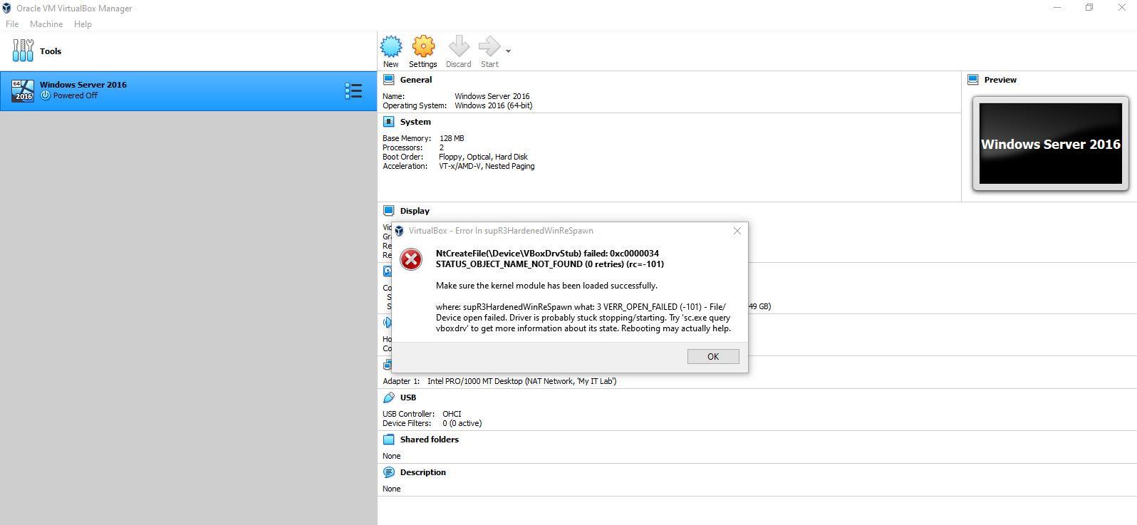
Task: Open the Help menu
Action: click(x=83, y=24)
